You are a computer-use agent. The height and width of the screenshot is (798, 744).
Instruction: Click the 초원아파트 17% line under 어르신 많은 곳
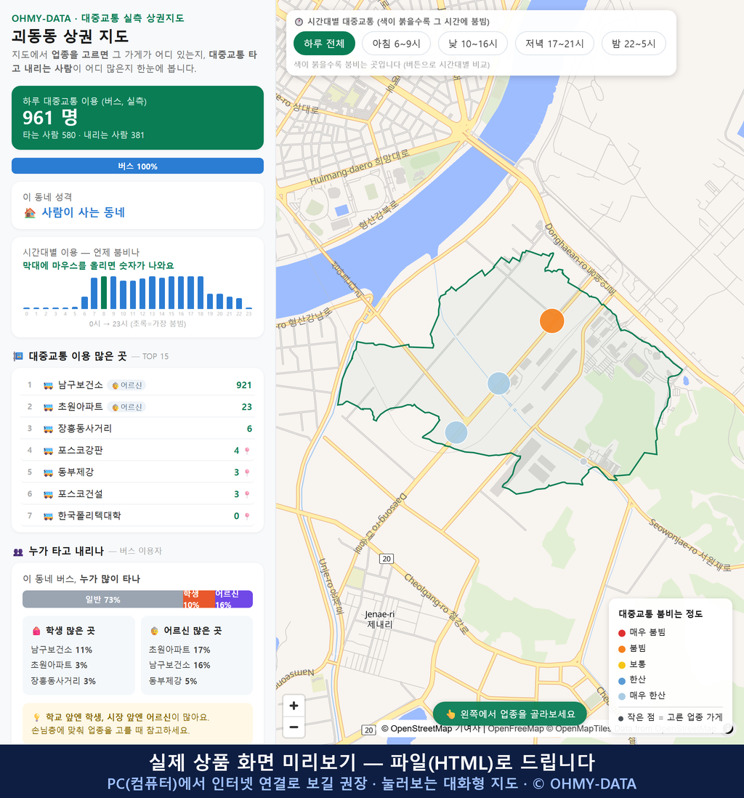[x=179, y=650]
